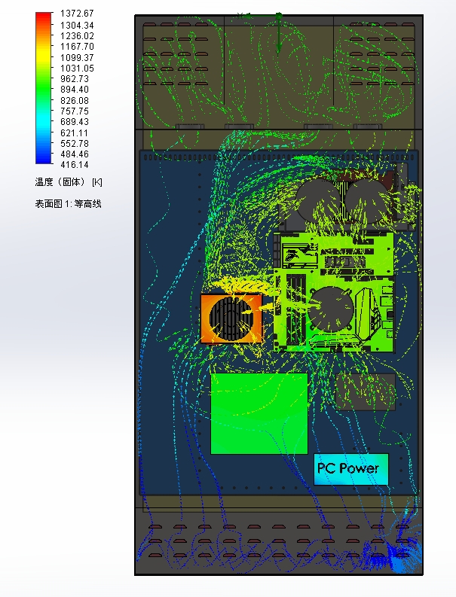Select the right round fan of dual-fan cooler
Viewport: 456px width, 597px height.
click(367, 201)
